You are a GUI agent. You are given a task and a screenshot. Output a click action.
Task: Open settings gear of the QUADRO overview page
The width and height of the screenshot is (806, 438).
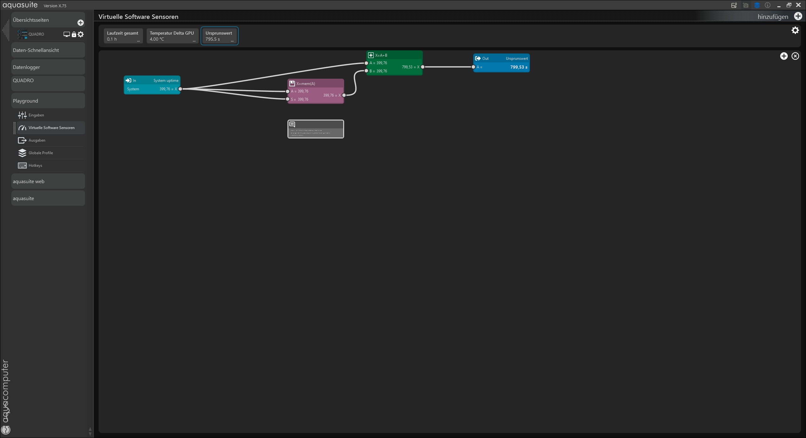[x=81, y=34]
